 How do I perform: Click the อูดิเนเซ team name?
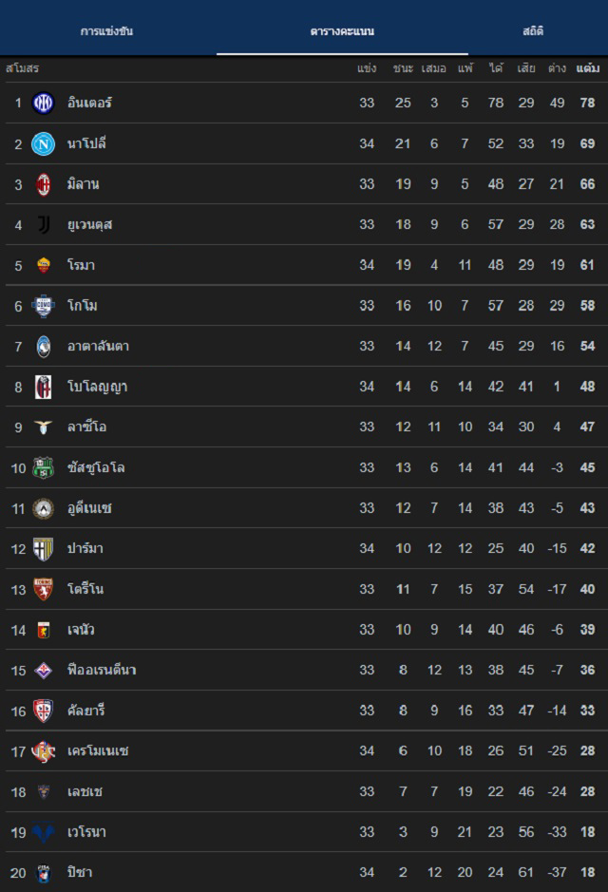pos(89,508)
